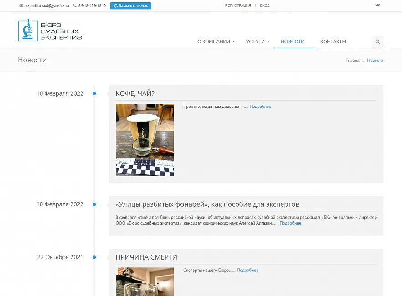
Task: Click the timeline dot for 22 Октября 2021
Action: coord(94,257)
